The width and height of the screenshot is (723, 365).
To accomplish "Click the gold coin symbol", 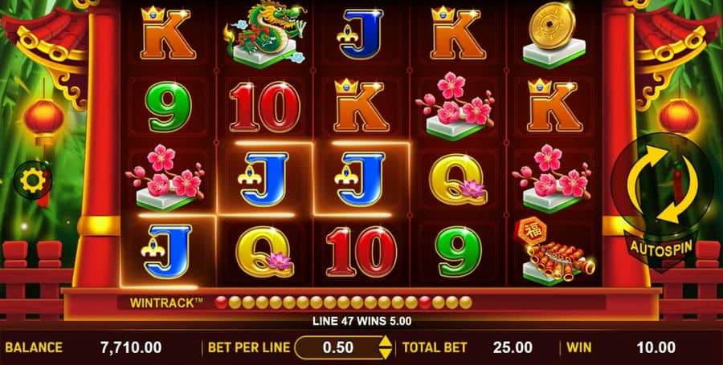I will (x=554, y=35).
